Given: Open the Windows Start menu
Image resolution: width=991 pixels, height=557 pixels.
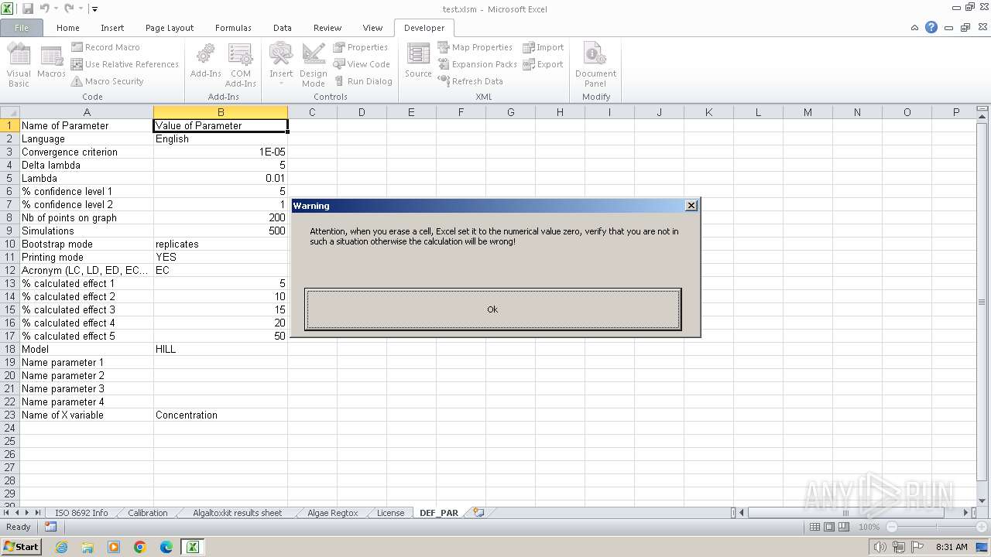Looking at the screenshot, I should 21,547.
